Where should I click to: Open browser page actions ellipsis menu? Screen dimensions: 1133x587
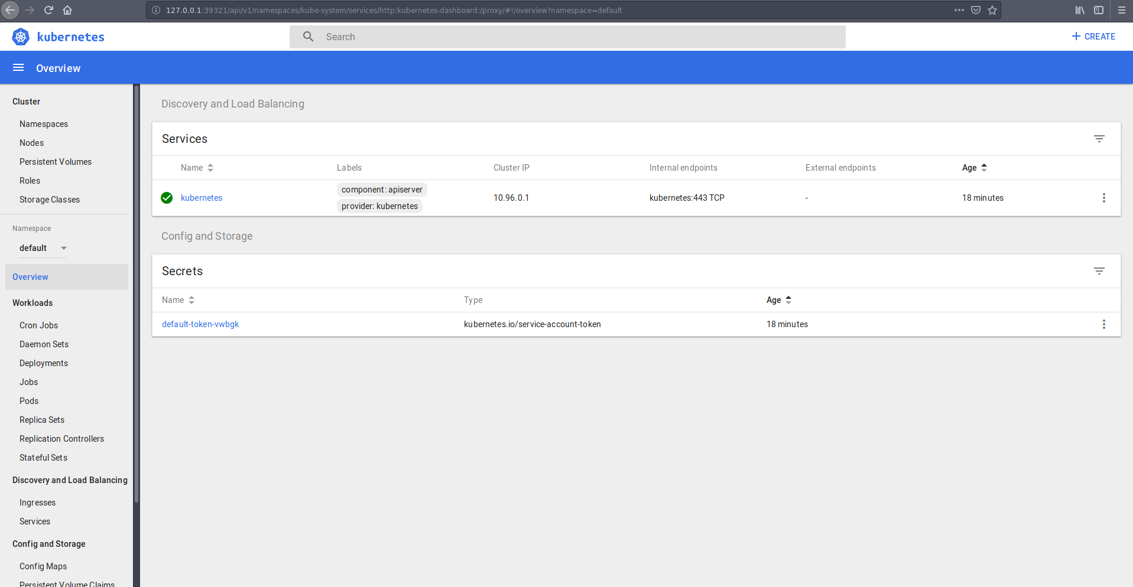pyautogui.click(x=959, y=10)
